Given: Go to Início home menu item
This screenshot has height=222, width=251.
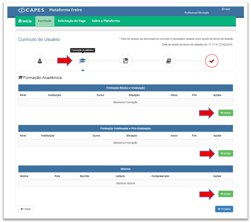Looking at the screenshot, I should click(x=25, y=21).
